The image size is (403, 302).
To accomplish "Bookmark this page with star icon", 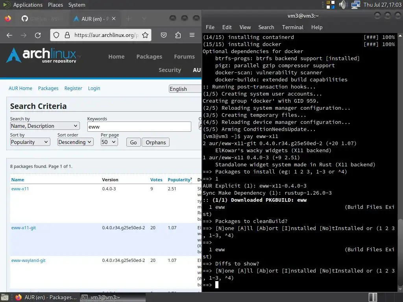I will tap(145, 35).
